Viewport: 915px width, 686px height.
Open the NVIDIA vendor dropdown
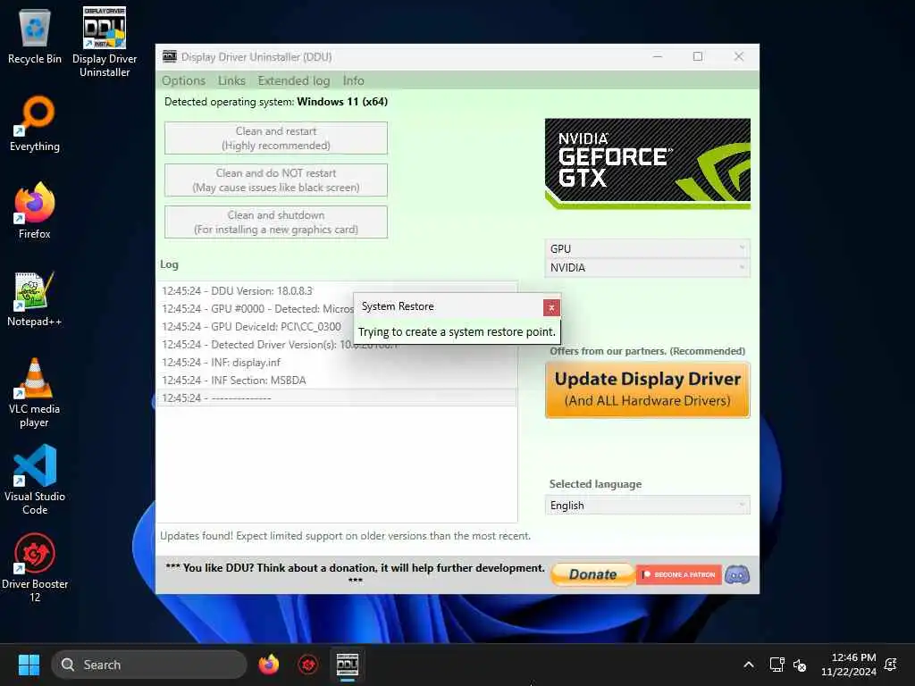647,268
